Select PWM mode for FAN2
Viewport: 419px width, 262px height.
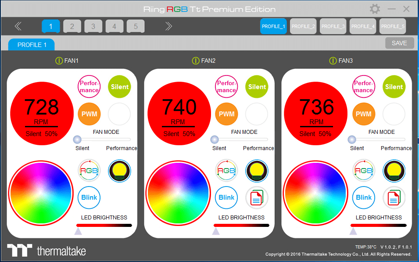click(x=226, y=114)
